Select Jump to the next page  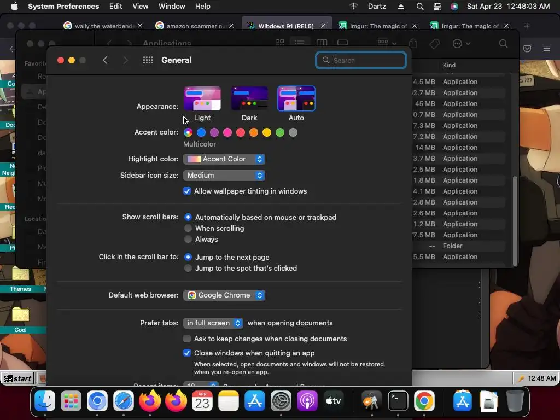(x=188, y=257)
